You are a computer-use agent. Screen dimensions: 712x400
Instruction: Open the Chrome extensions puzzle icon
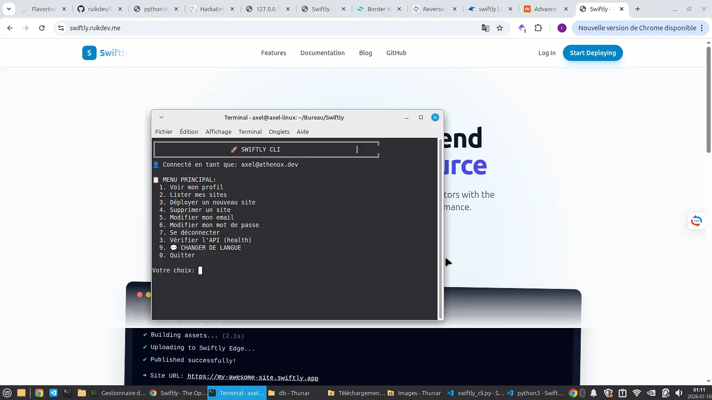point(538,28)
